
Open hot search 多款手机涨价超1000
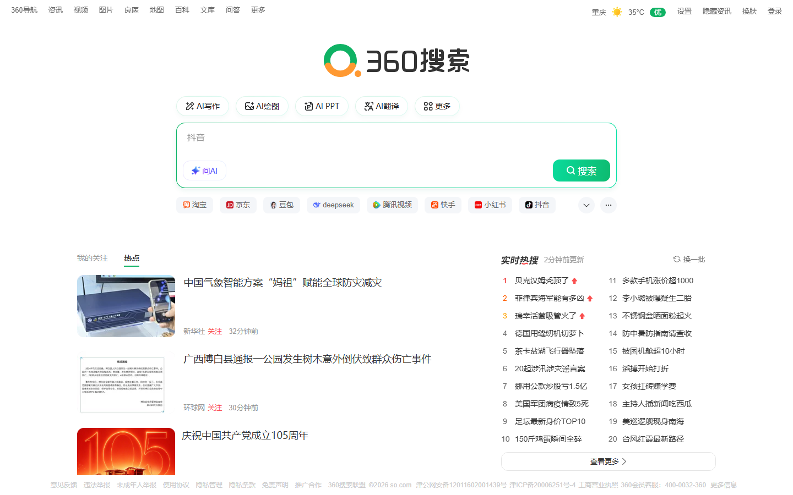(x=658, y=280)
